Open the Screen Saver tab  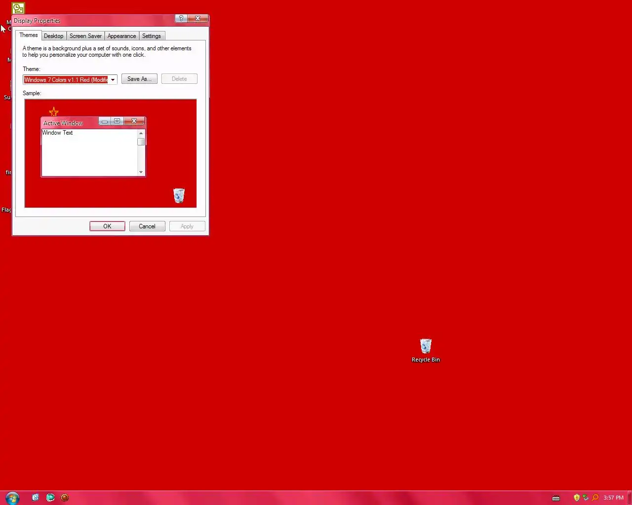(x=85, y=36)
